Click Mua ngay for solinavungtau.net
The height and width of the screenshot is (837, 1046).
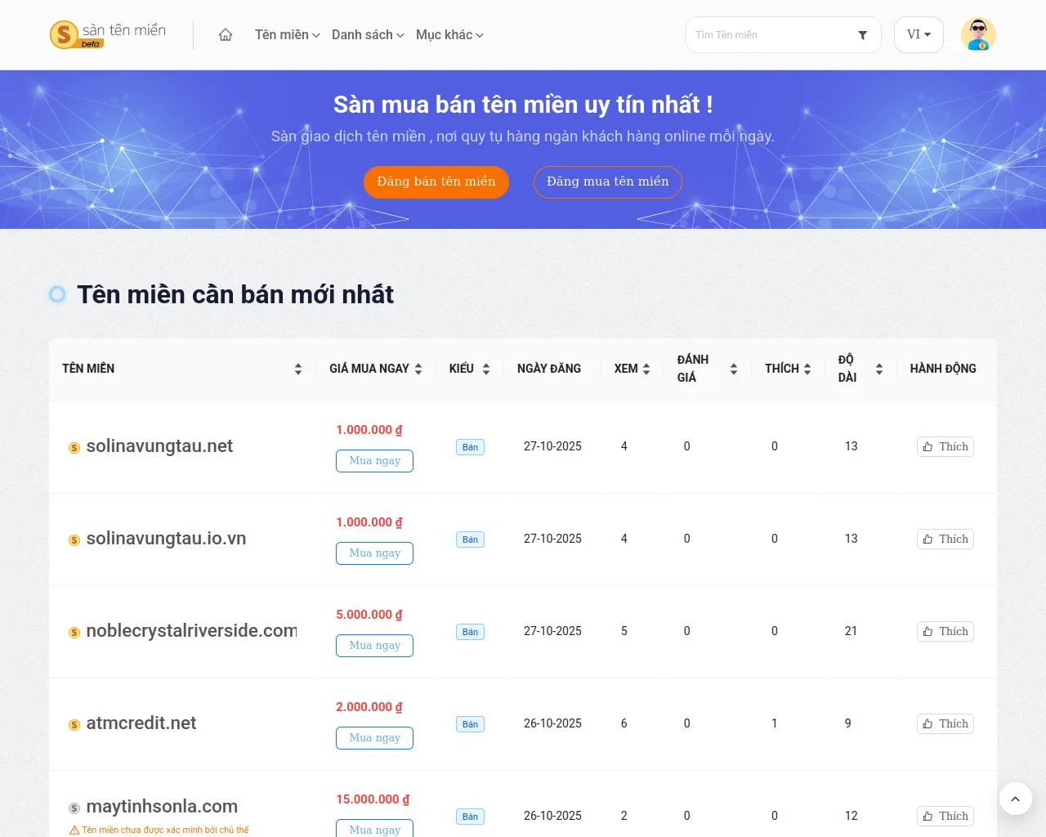point(374,461)
